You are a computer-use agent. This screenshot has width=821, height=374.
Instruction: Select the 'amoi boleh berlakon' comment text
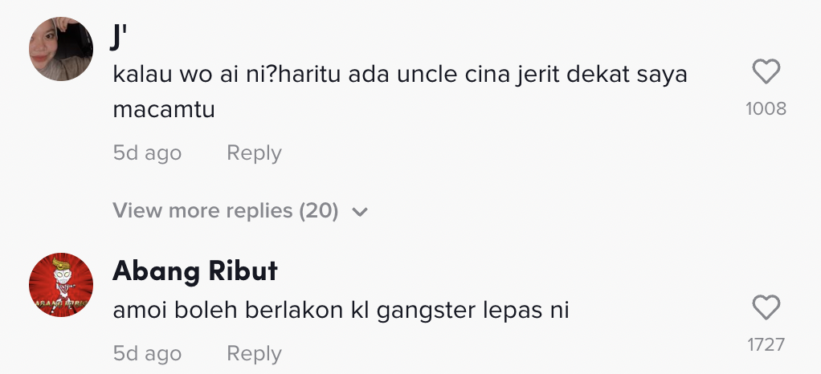pos(341,310)
